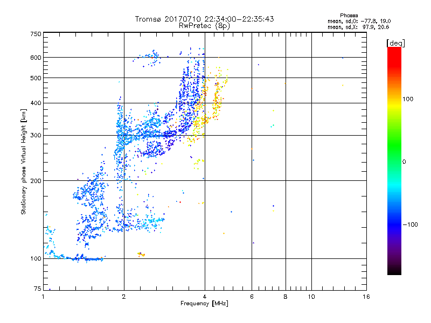Viewport: 431px width, 323px height.
Task: Click the 'Stationary phase Virtual Height [km]' label
Action: coord(24,161)
